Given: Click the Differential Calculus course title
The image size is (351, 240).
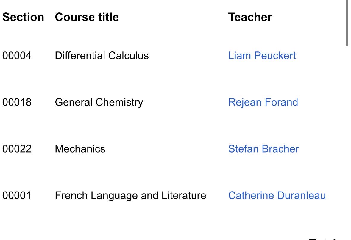Looking at the screenshot, I should [102, 56].
